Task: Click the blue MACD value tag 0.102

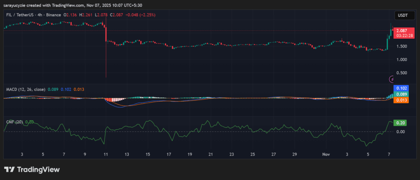Action: point(401,88)
